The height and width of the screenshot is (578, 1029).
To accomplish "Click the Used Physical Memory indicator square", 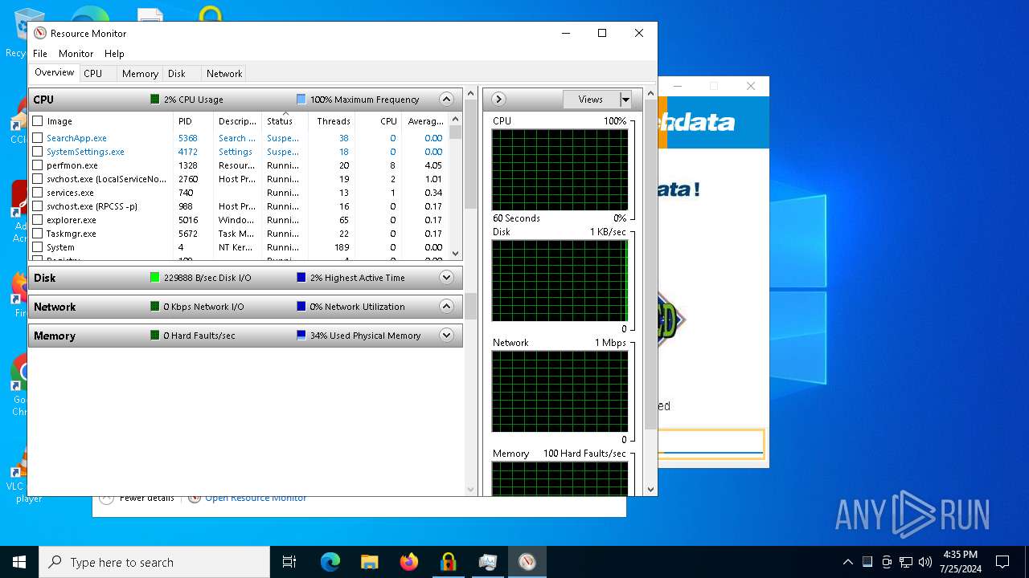I will point(301,336).
